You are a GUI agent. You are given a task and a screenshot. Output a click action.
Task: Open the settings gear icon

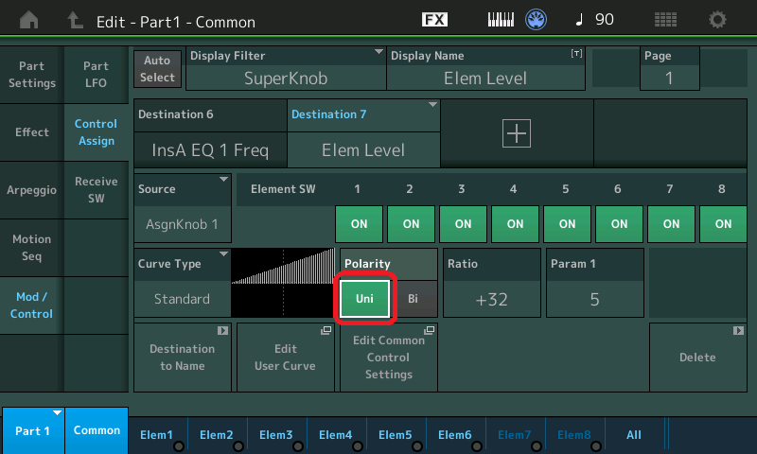point(718,19)
